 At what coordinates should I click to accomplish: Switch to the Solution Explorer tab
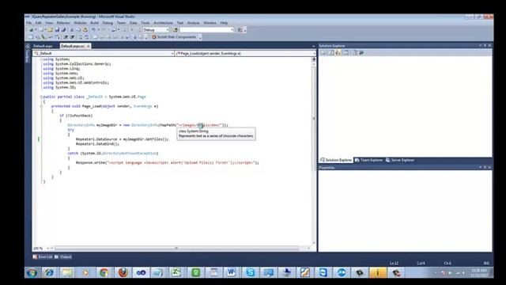(x=336, y=160)
